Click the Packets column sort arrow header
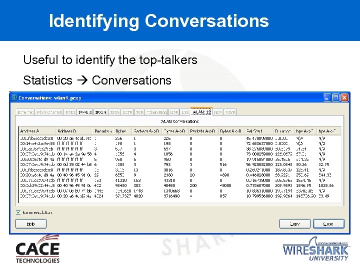 pyautogui.click(x=103, y=131)
